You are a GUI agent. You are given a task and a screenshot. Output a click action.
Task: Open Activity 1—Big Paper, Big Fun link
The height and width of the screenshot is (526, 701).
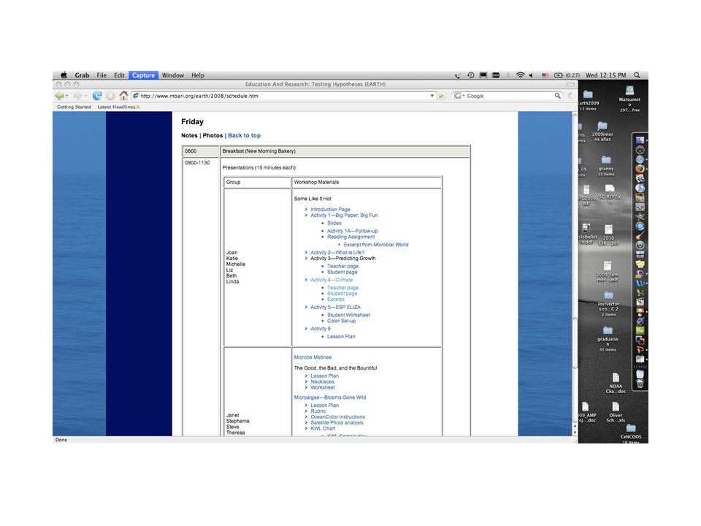(344, 215)
